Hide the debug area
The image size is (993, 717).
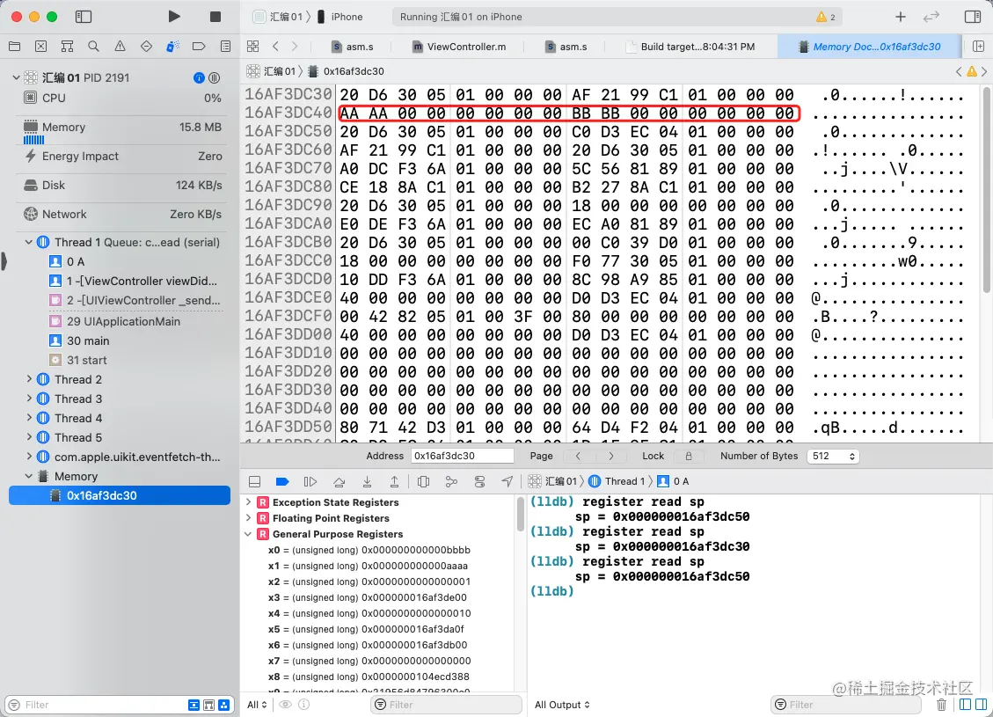254,481
